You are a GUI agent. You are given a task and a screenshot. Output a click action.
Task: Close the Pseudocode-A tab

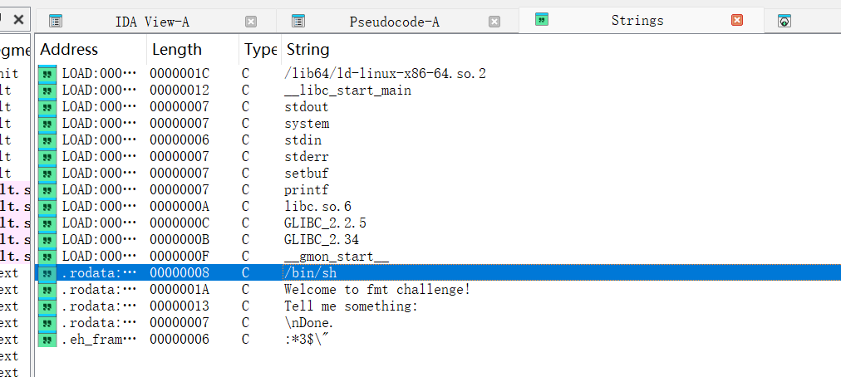click(x=494, y=22)
